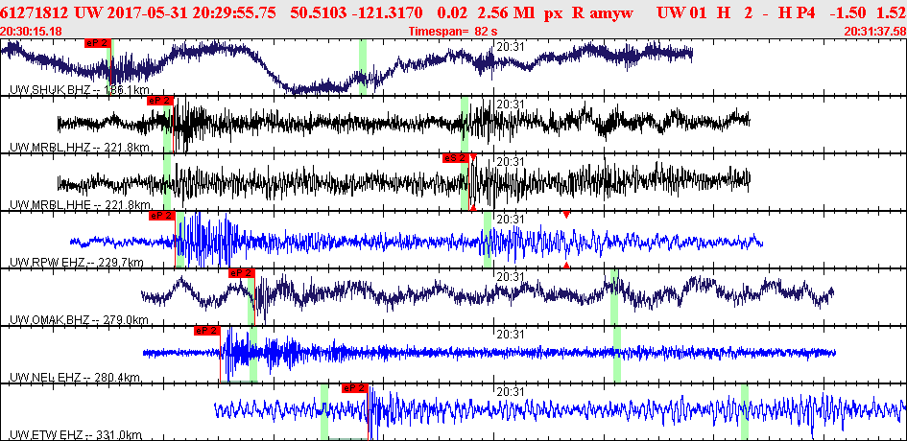Click the Timespan 82 s label

[x=449, y=32]
